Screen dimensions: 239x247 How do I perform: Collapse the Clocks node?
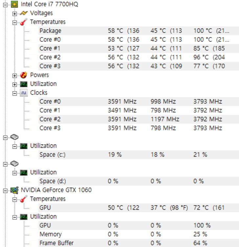point(14,93)
